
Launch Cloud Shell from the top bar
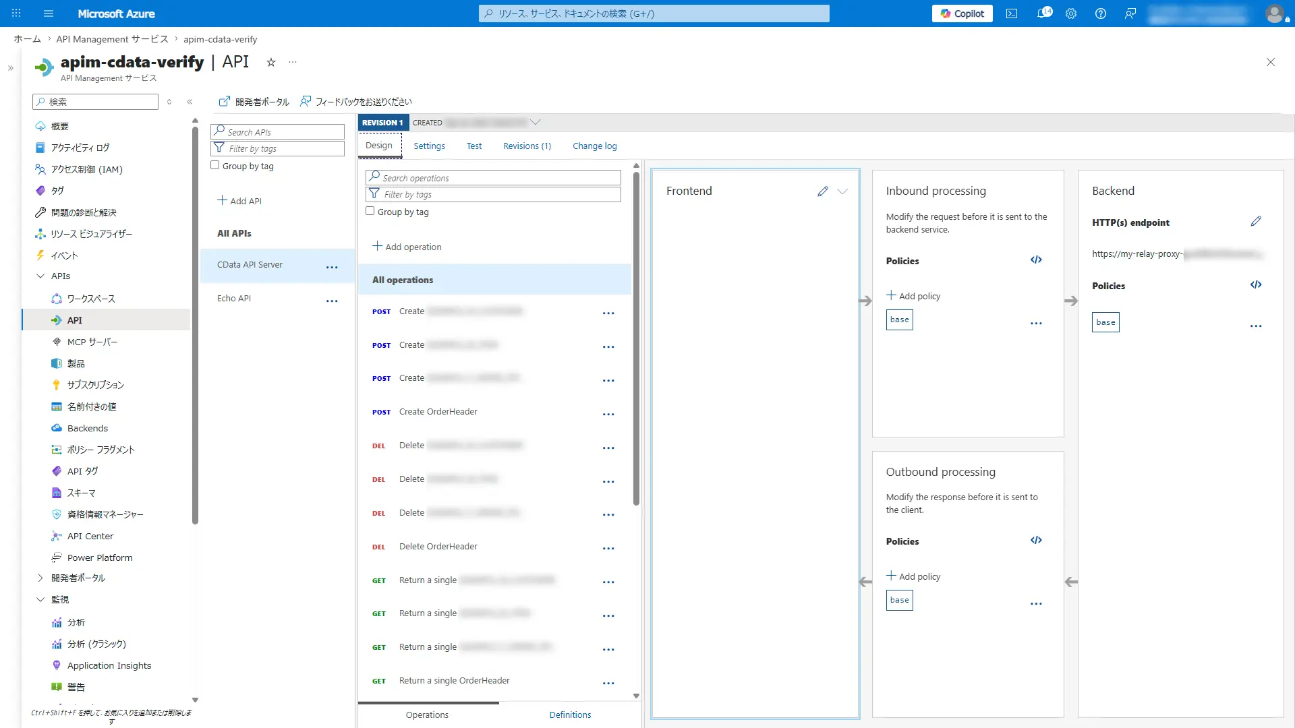point(1012,13)
